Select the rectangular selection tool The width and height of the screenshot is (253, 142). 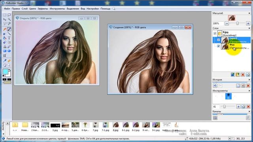click(x=5, y=15)
